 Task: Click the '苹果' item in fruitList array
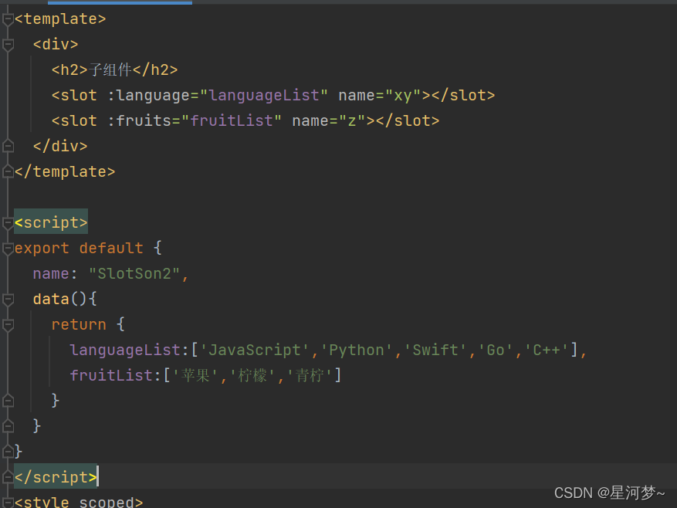tap(196, 375)
